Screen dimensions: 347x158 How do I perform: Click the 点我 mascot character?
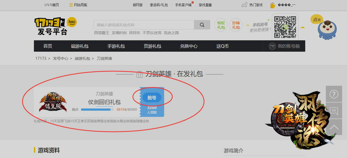pyautogui.click(x=327, y=30)
